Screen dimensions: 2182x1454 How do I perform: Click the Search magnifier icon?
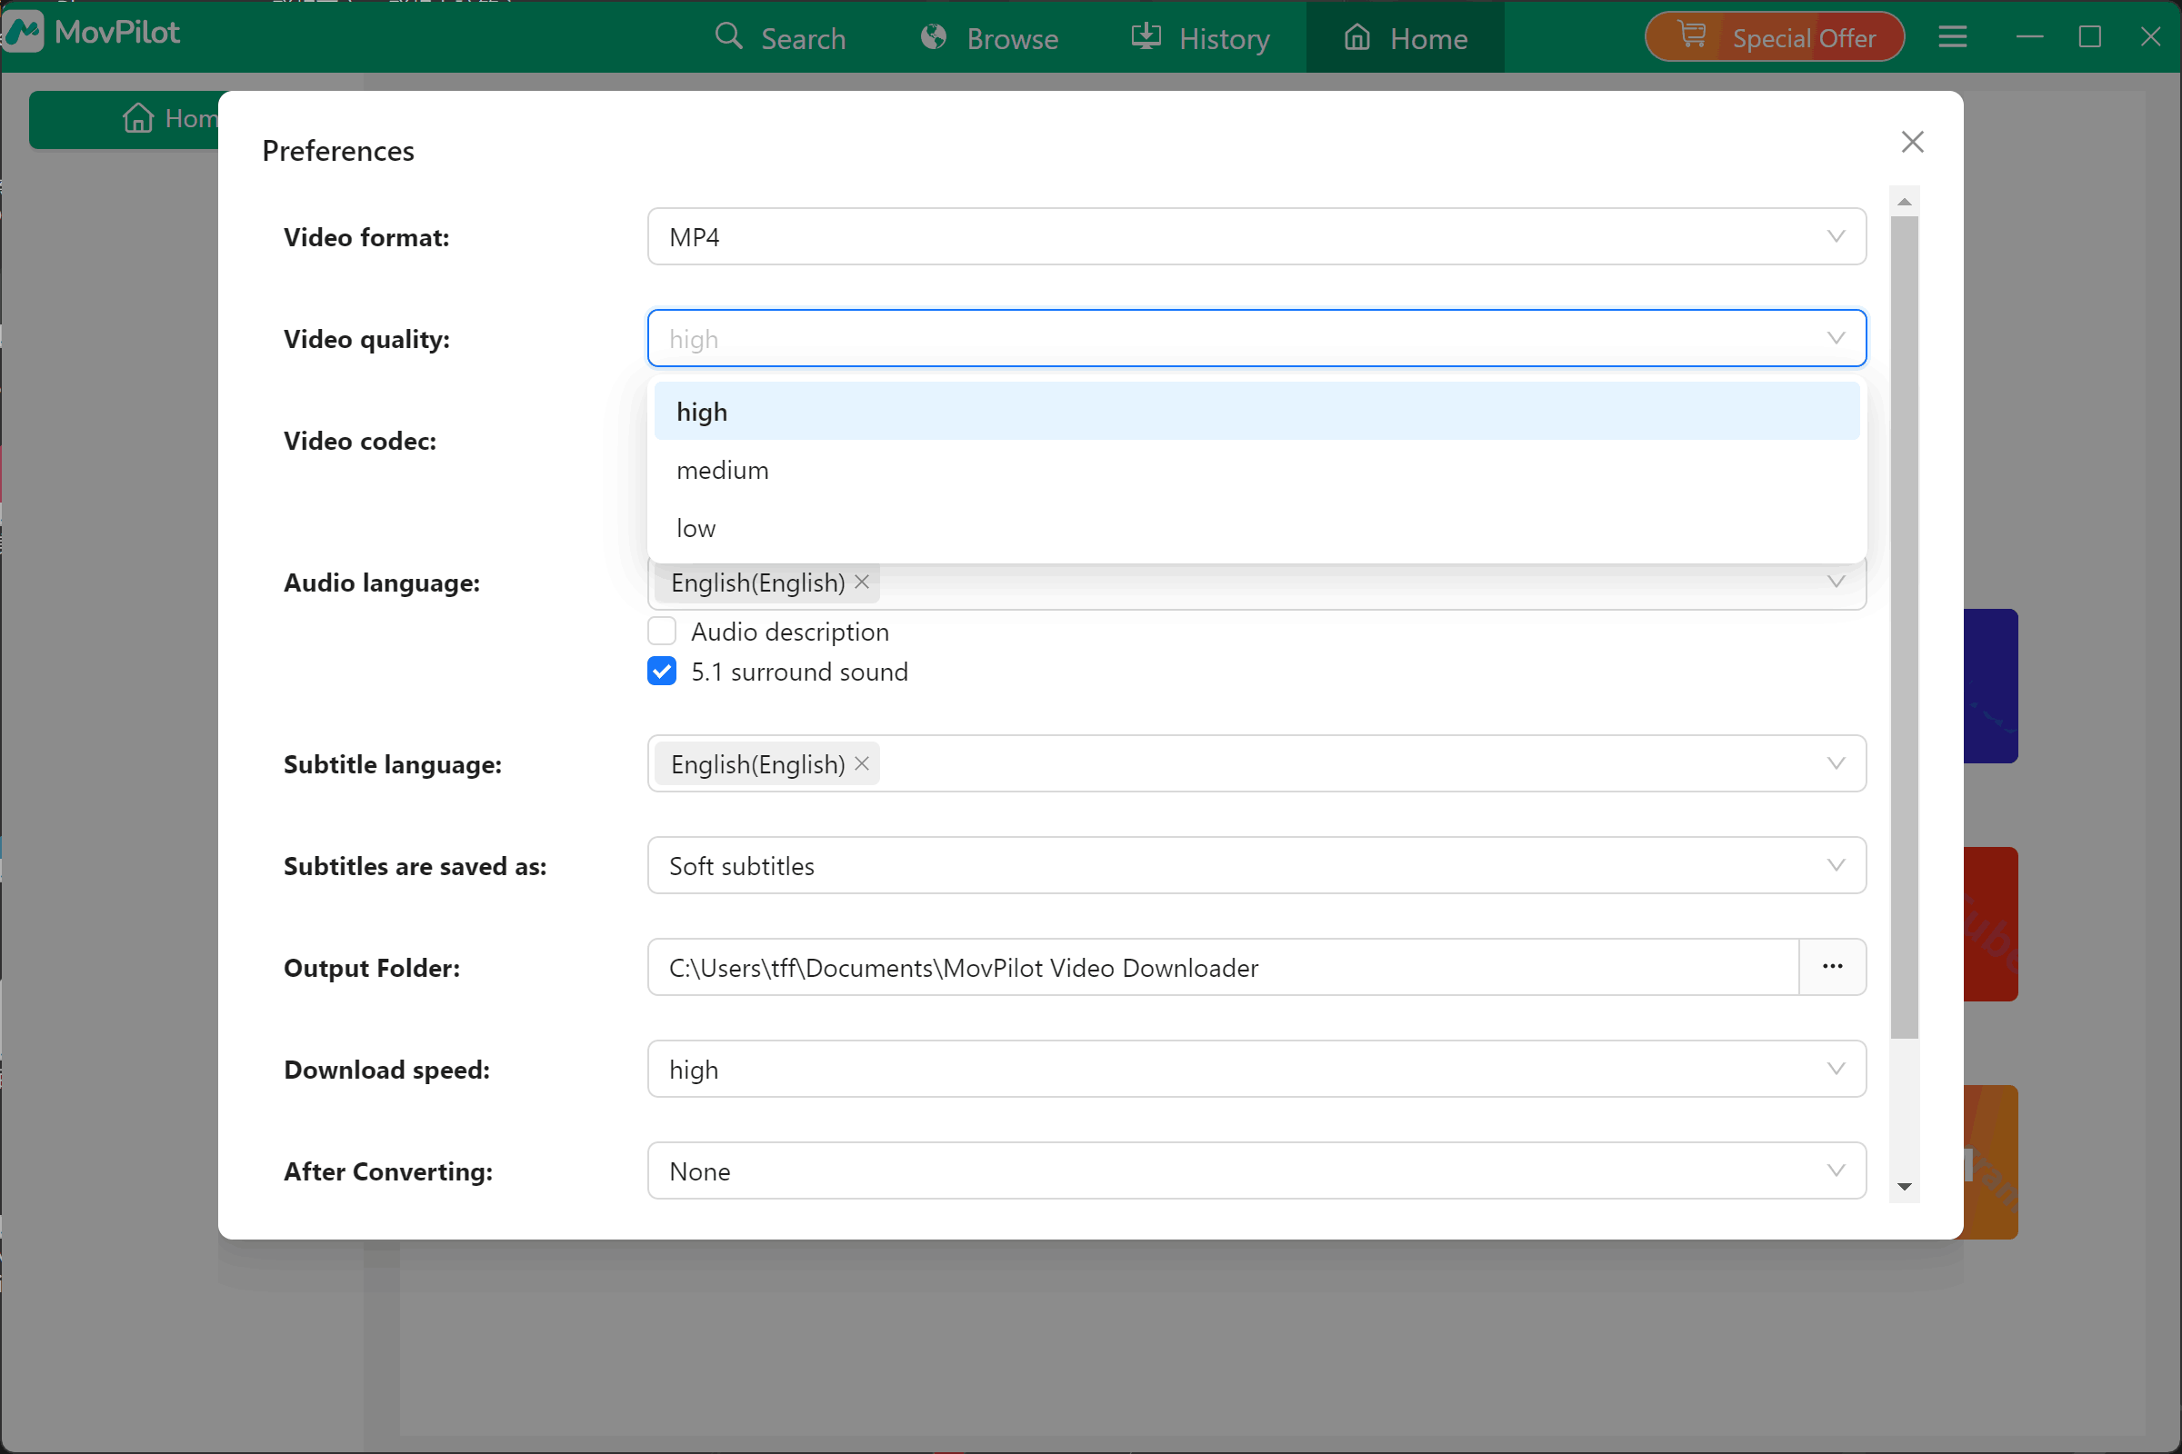click(x=728, y=37)
